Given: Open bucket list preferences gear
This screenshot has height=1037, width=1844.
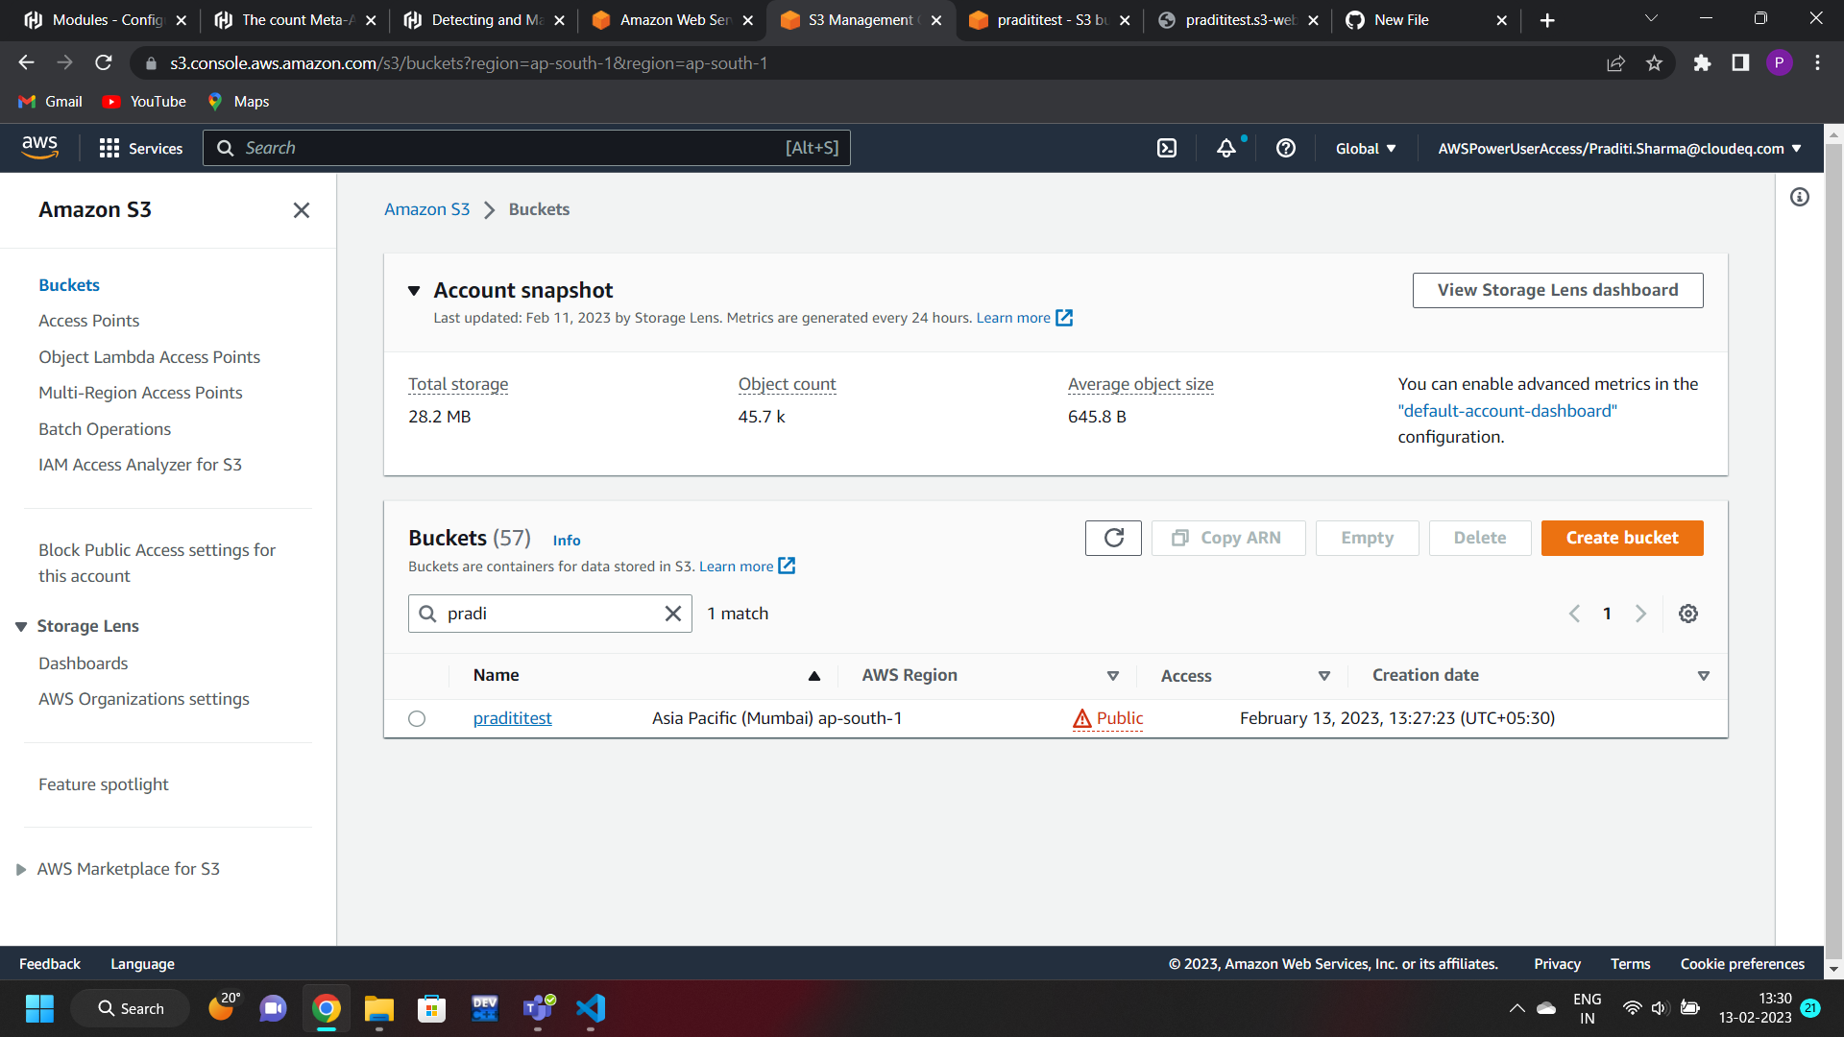Looking at the screenshot, I should [x=1687, y=614].
